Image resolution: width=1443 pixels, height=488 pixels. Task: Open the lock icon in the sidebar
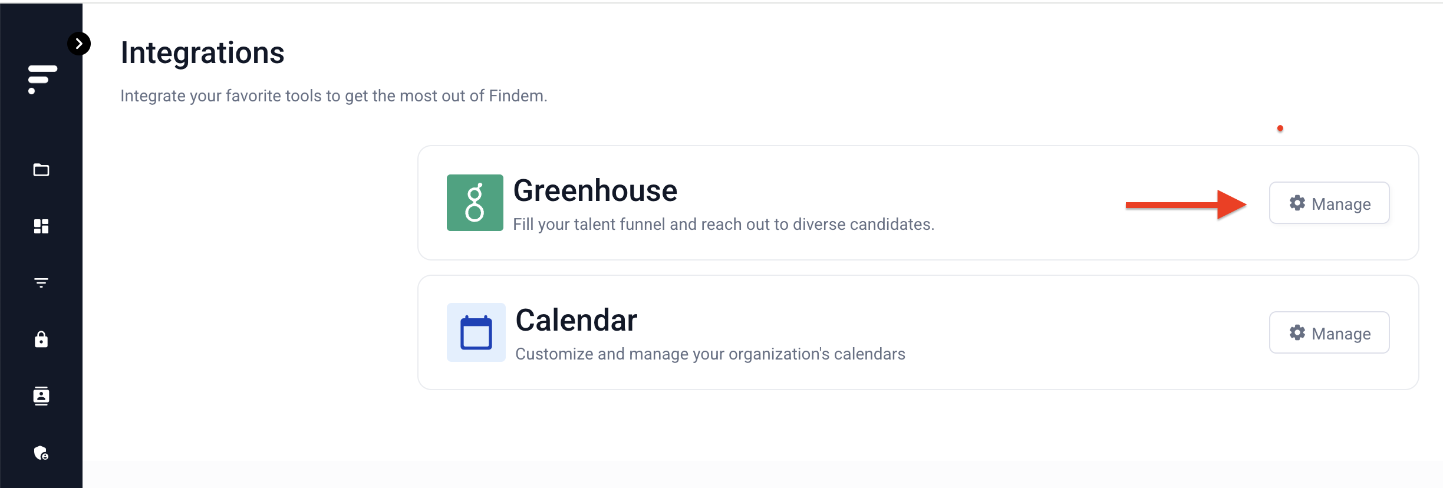[x=41, y=339]
